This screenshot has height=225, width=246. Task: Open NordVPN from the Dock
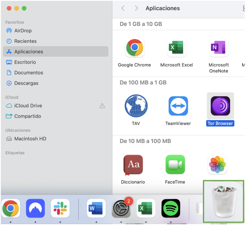click(x=35, y=208)
